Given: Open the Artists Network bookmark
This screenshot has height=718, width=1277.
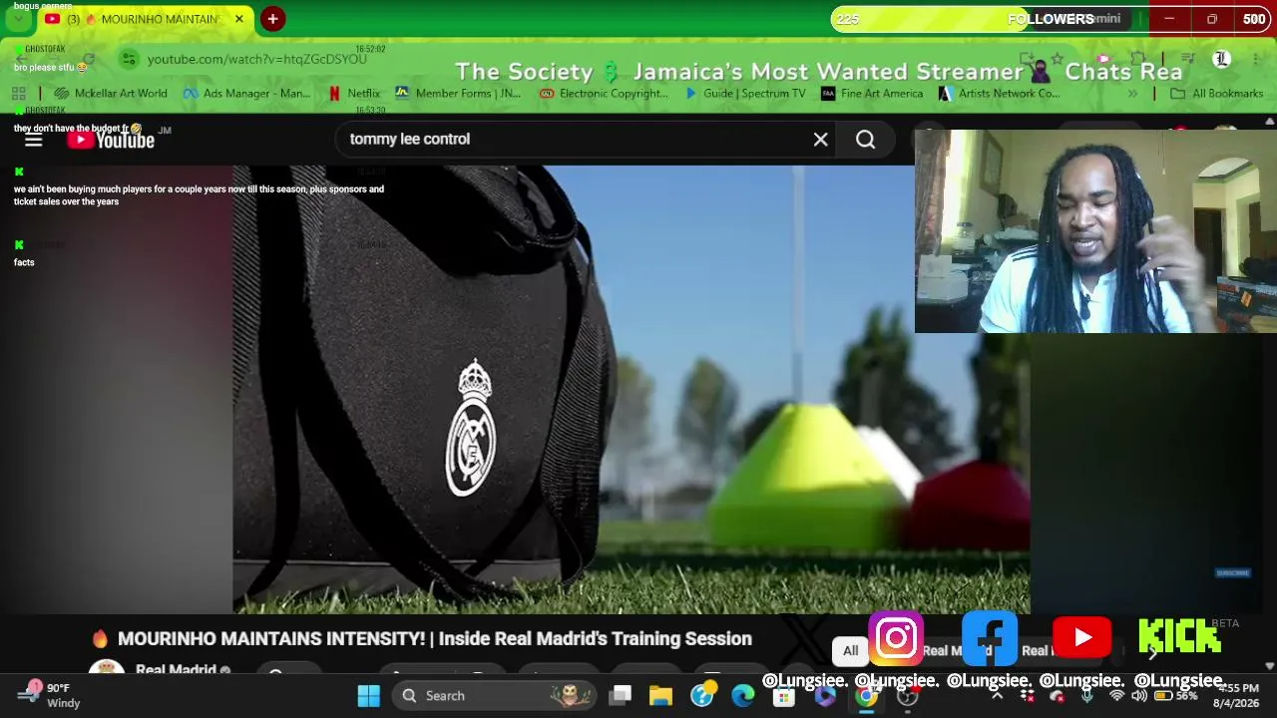Looking at the screenshot, I should 999,94.
